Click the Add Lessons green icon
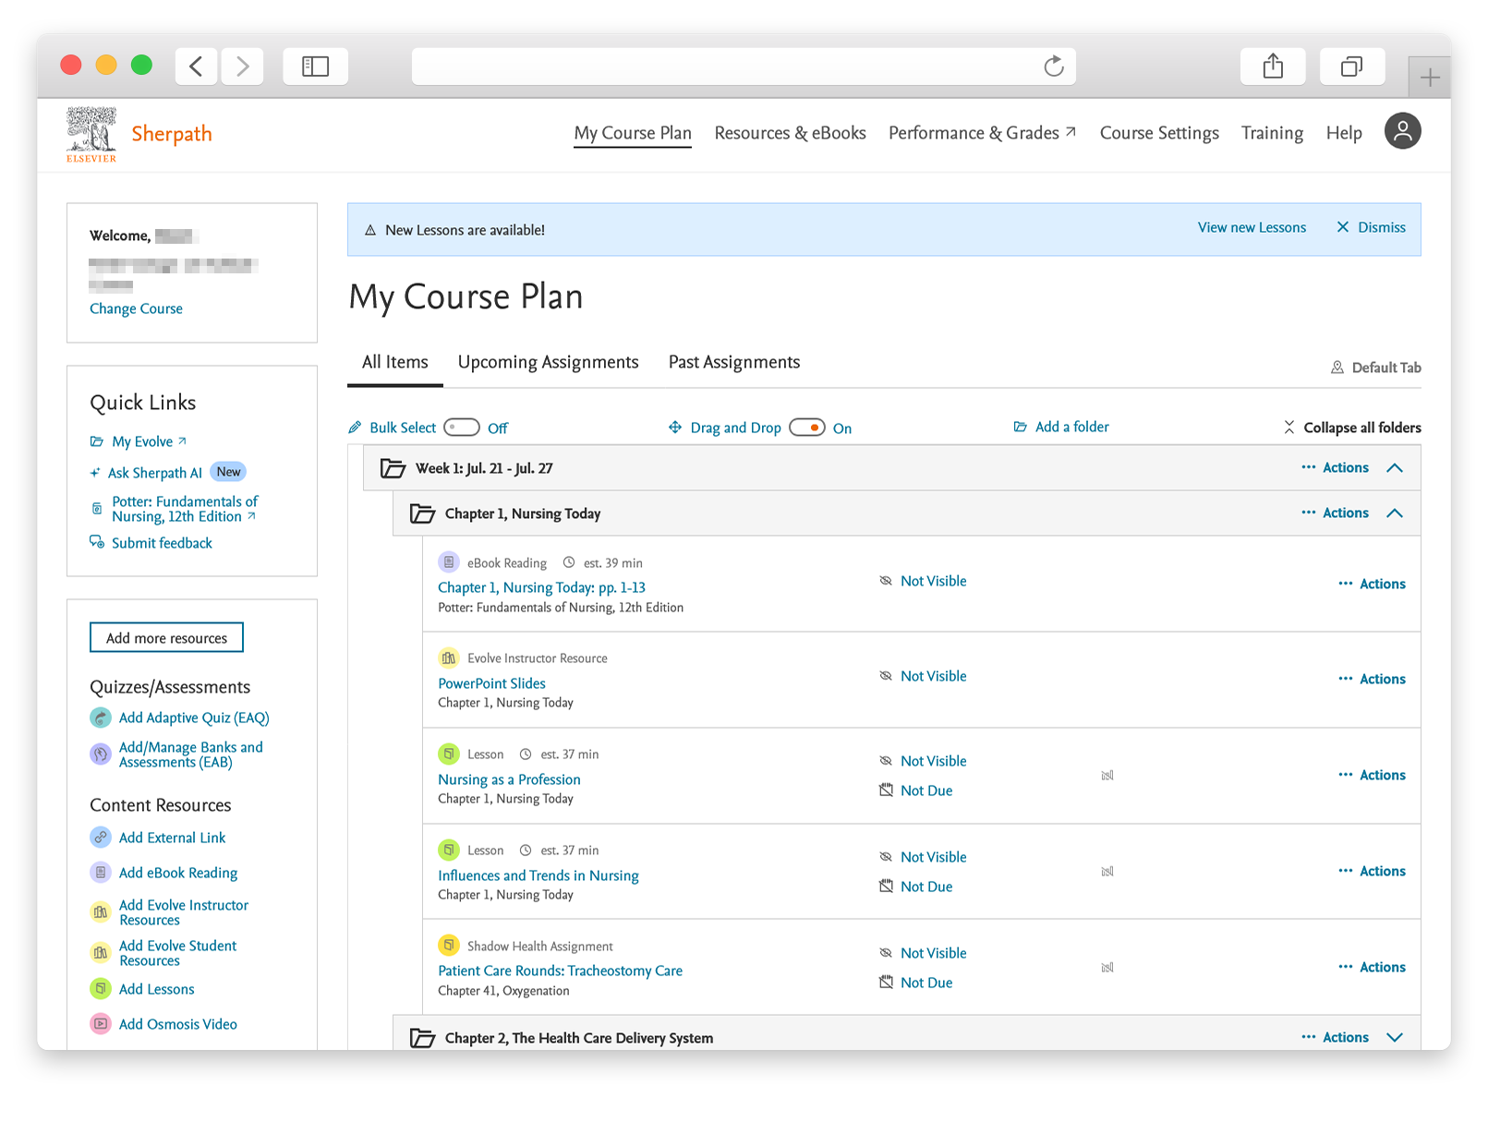 coord(101,989)
